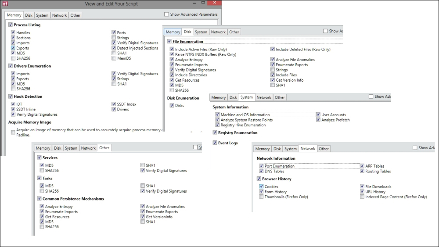Uncheck the Cookies option

click(x=261, y=186)
